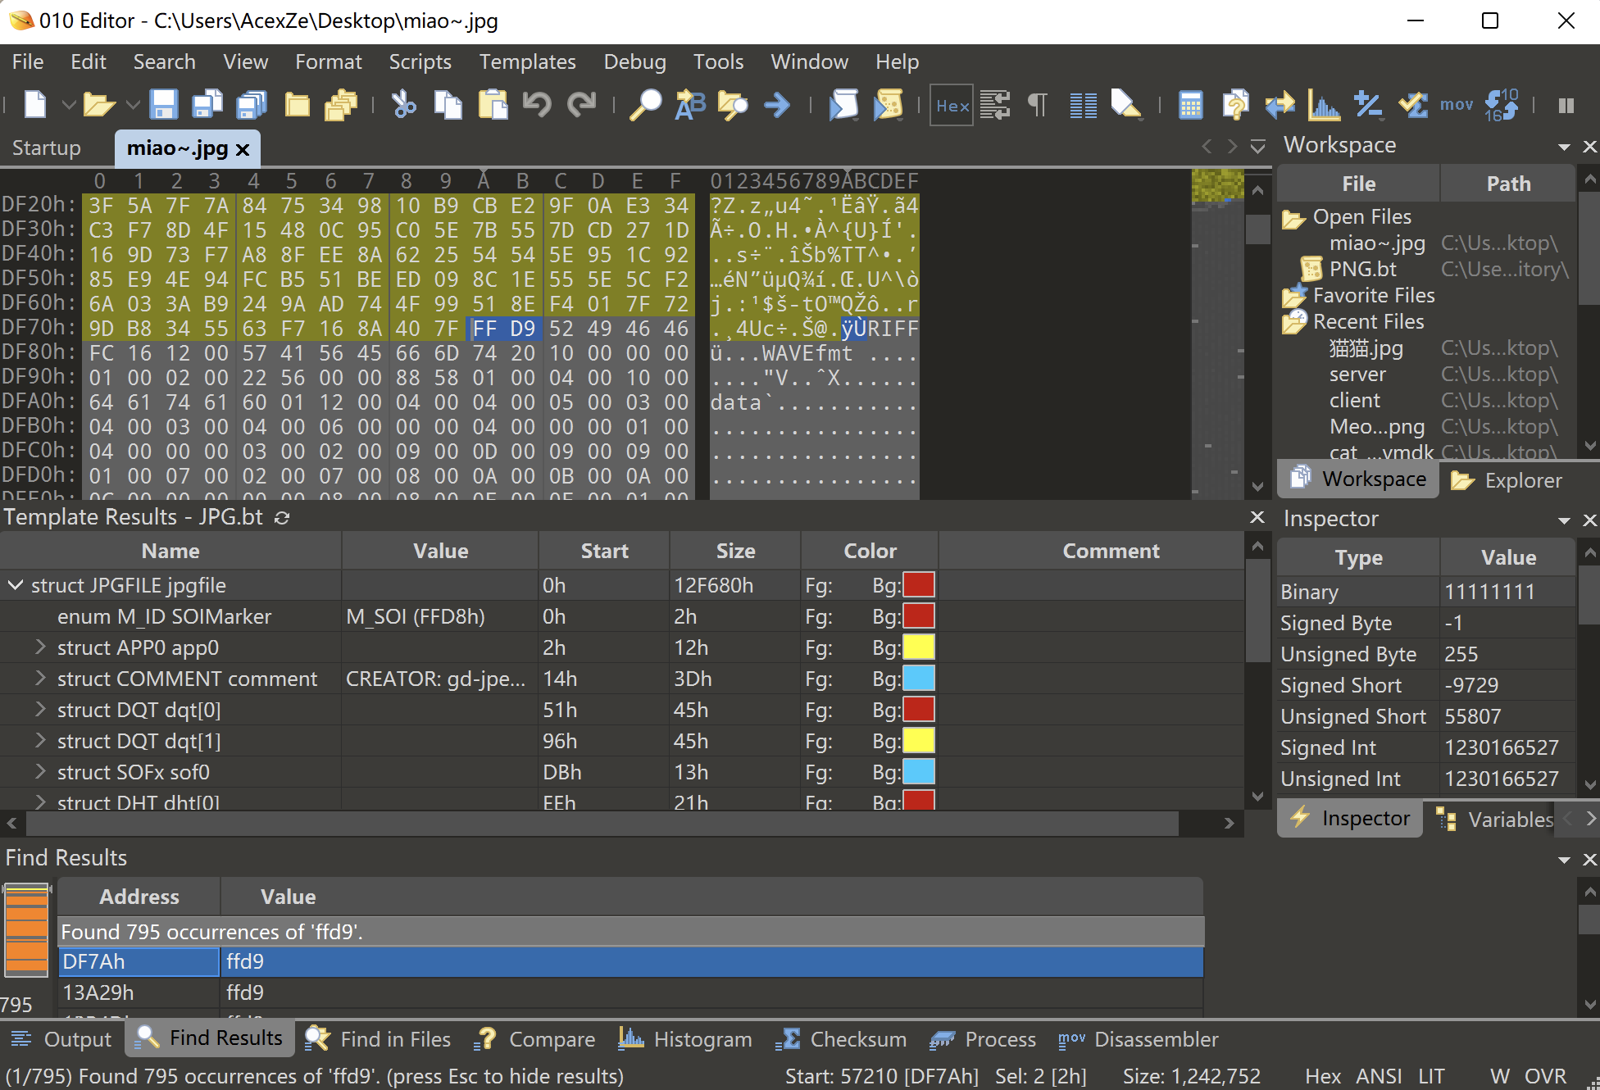Open the Output bottom tab

pyautogui.click(x=62, y=1039)
